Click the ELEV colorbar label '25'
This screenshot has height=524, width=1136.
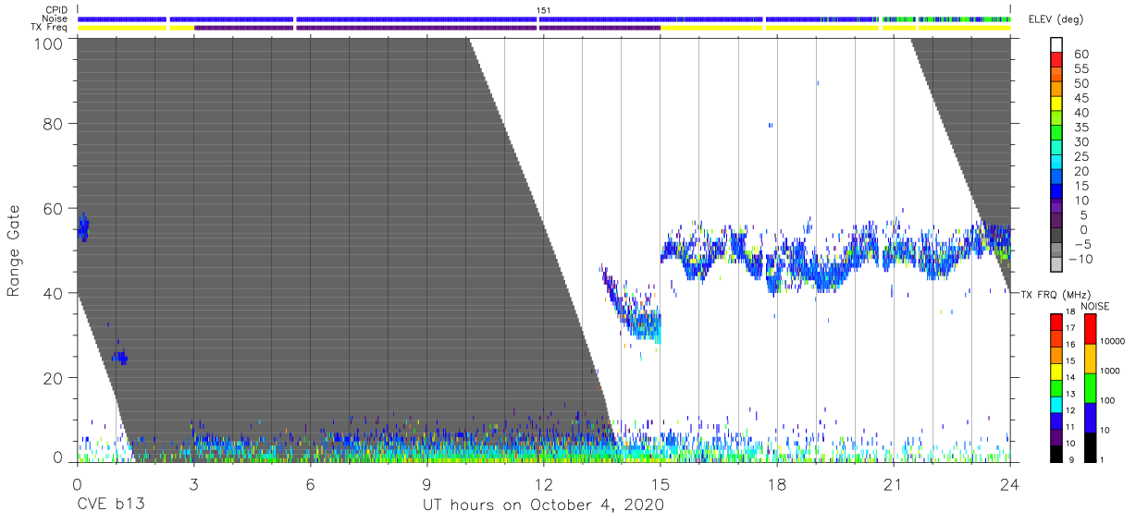pyautogui.click(x=1080, y=156)
